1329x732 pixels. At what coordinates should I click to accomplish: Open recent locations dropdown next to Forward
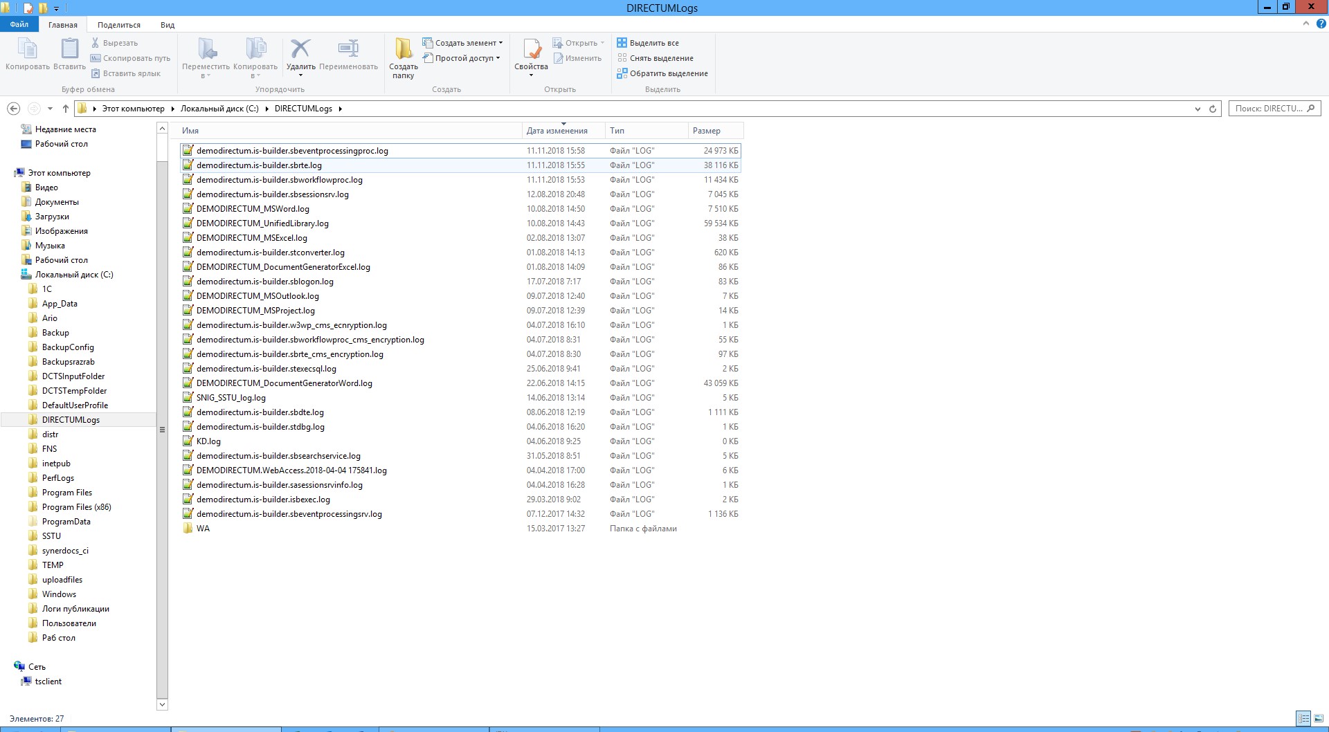coord(50,109)
